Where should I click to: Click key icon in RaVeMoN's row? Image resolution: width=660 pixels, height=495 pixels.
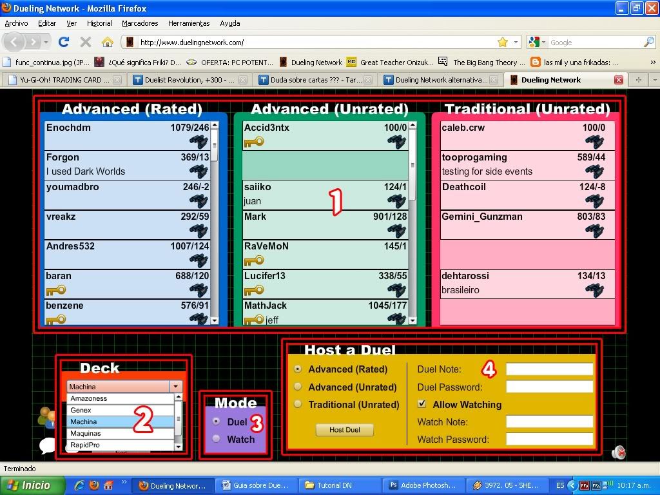(x=254, y=261)
